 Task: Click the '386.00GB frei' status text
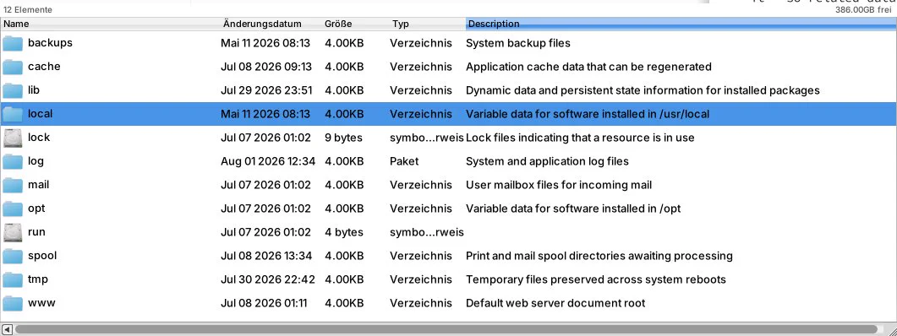tap(863, 10)
